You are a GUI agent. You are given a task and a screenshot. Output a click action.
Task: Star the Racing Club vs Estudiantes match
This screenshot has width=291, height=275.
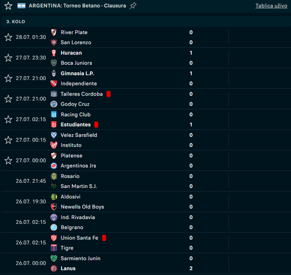pyautogui.click(x=8, y=119)
